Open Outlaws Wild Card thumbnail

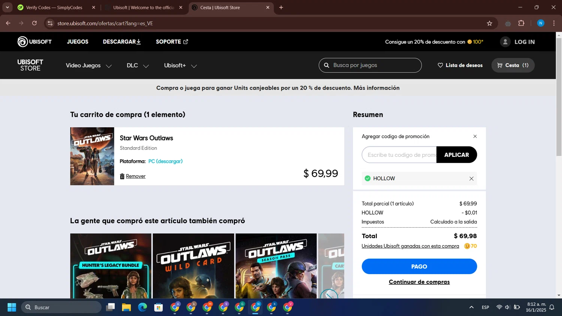click(x=193, y=266)
